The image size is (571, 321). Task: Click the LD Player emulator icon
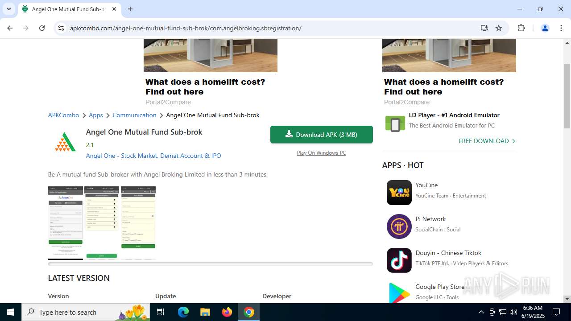[x=395, y=124]
